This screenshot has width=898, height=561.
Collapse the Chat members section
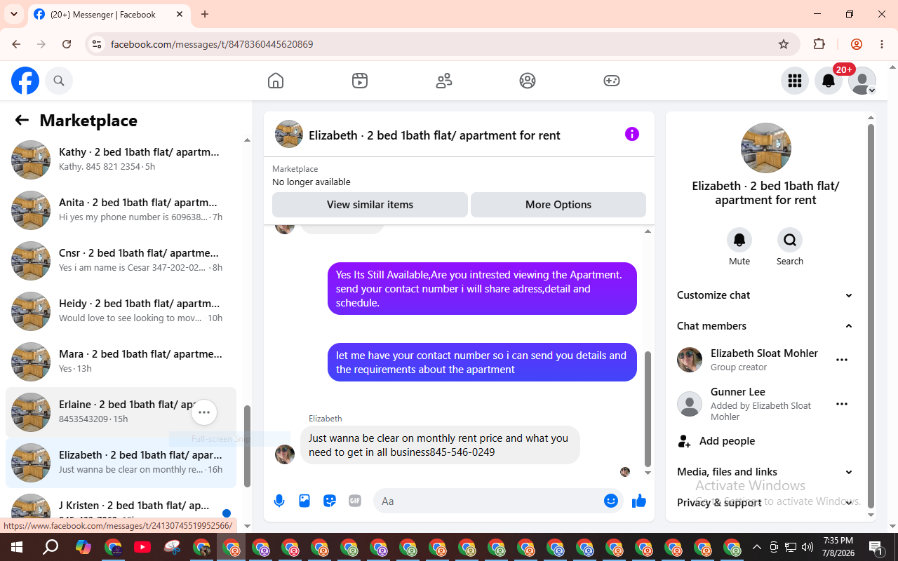(x=765, y=326)
